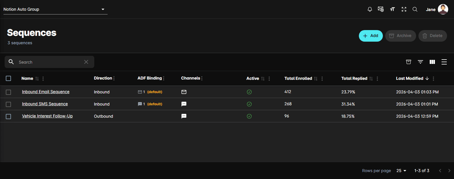The height and width of the screenshot is (179, 454).
Task: Open Channels column options menu
Action: click(x=202, y=78)
